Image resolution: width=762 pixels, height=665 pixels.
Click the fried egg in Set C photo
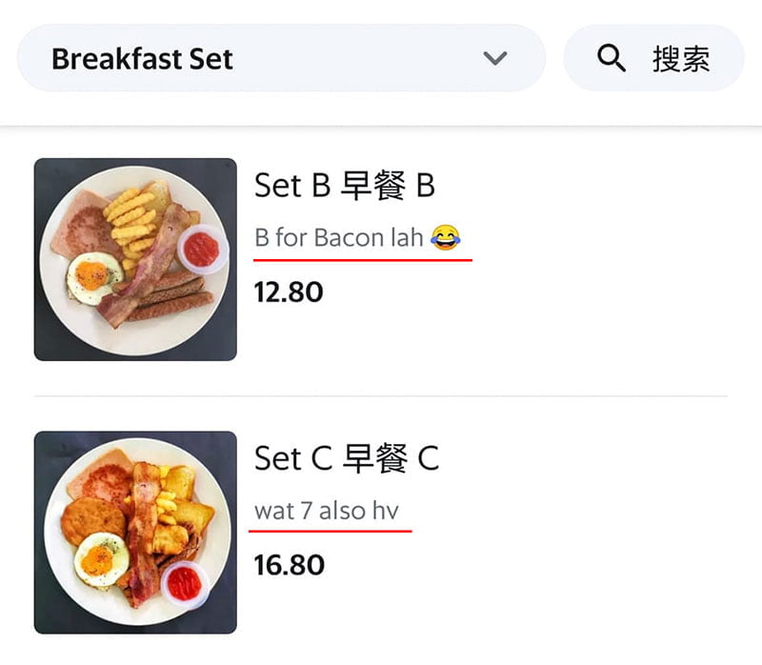pyautogui.click(x=101, y=559)
